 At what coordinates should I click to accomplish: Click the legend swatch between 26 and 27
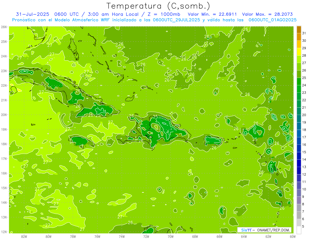[299, 67]
